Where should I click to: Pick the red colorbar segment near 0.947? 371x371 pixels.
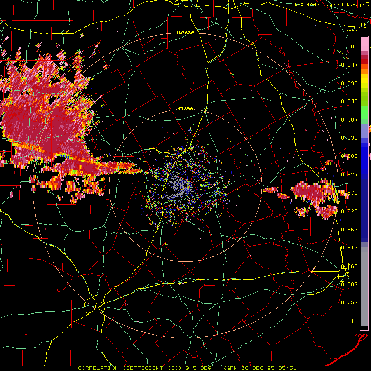[364, 62]
